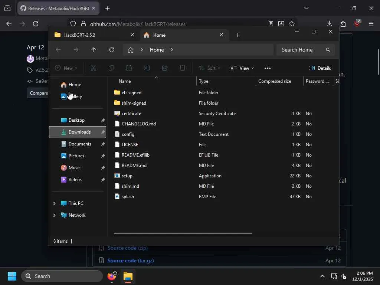Select Downloads in the navigation pane
The image size is (380, 285).
(x=77, y=132)
